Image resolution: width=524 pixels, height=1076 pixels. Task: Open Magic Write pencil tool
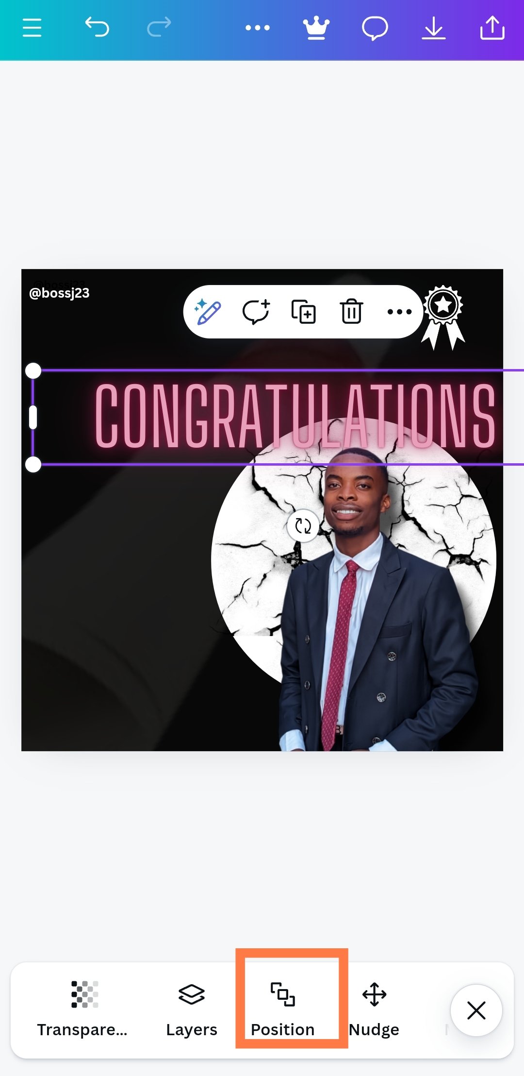(208, 312)
